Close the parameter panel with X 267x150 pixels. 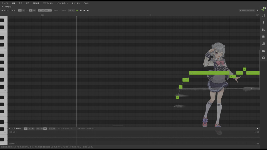[258, 129]
